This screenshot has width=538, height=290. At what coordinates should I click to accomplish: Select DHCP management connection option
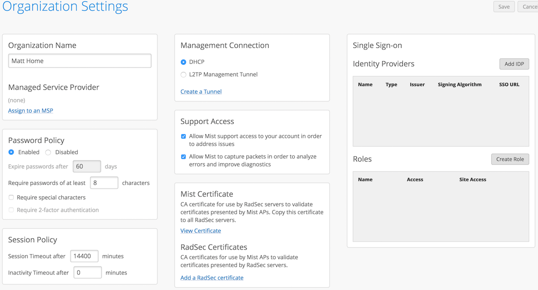point(183,62)
